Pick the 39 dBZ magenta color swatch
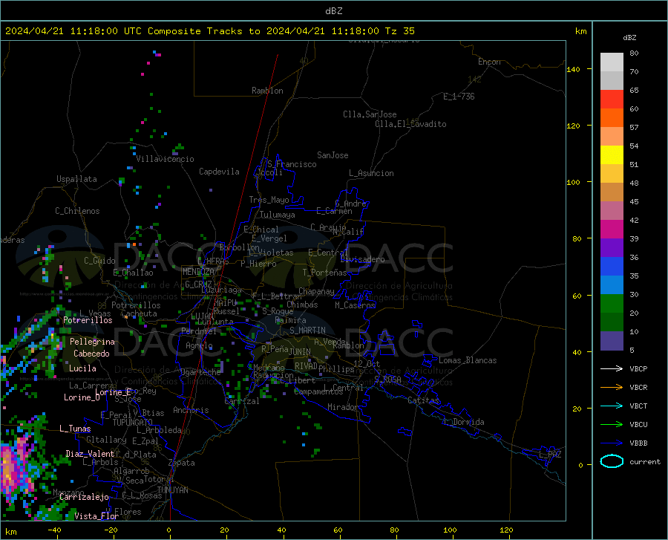This screenshot has height=540, width=668. pyautogui.click(x=612, y=230)
